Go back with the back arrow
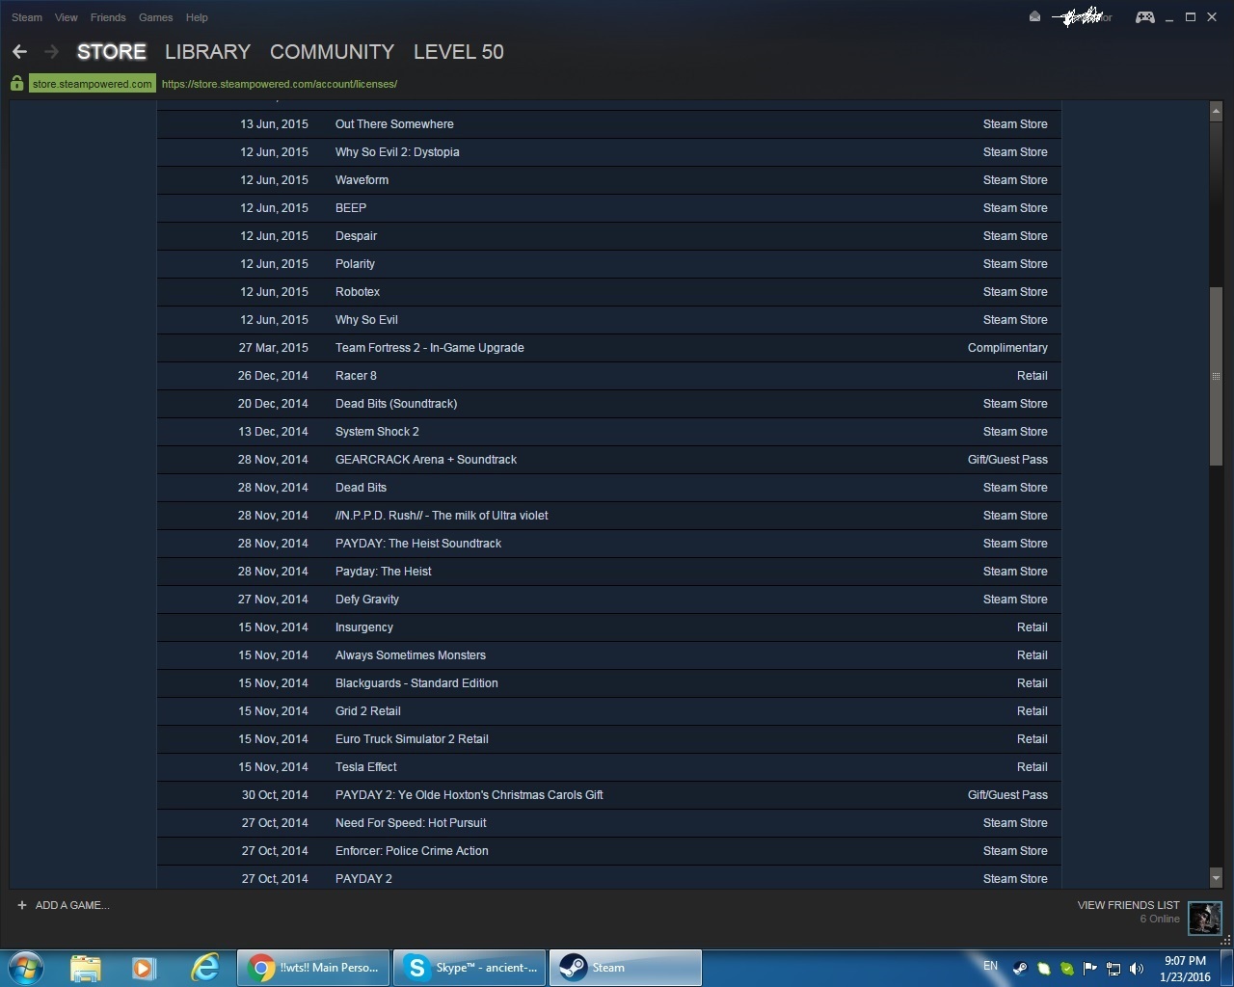The height and width of the screenshot is (987, 1234). pyautogui.click(x=19, y=52)
